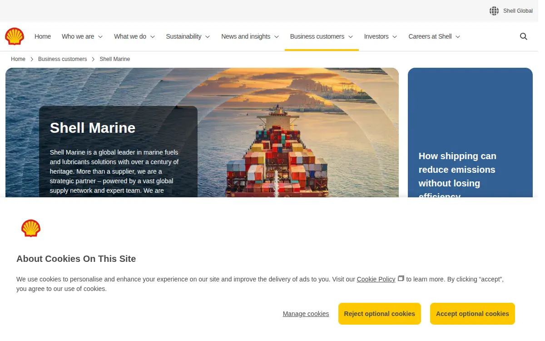Open the Investors menu
The height and width of the screenshot is (341, 545).
tap(381, 36)
